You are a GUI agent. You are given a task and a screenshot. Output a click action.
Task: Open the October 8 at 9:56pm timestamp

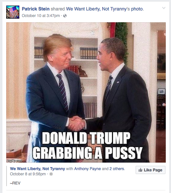click(28, 174)
